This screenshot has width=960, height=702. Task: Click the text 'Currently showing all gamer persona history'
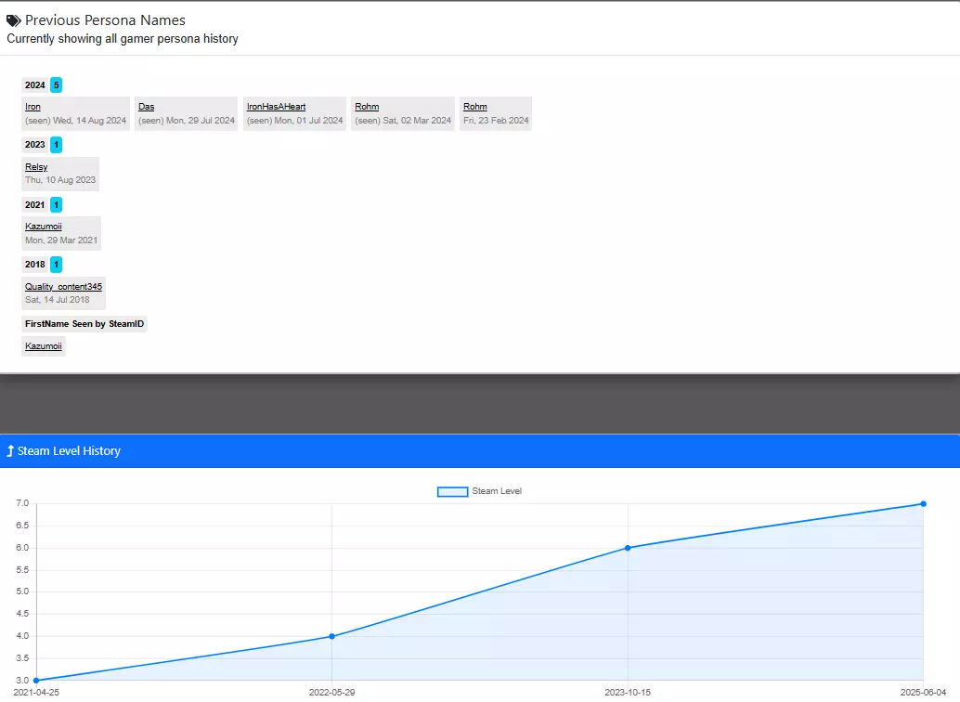pyautogui.click(x=123, y=39)
